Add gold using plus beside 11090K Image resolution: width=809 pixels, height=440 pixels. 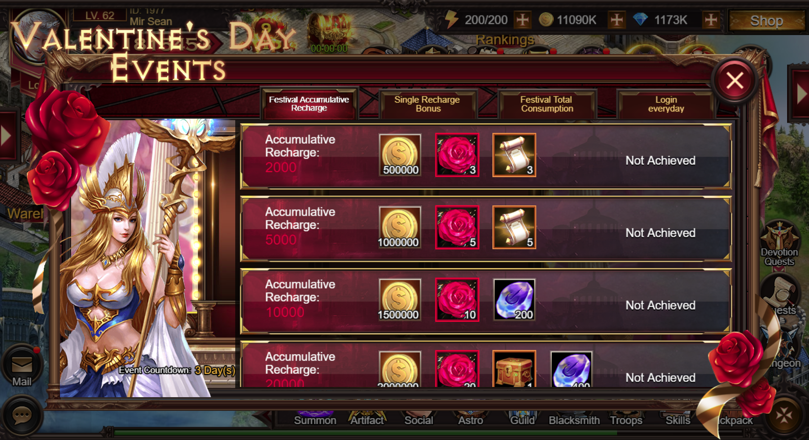click(x=617, y=20)
